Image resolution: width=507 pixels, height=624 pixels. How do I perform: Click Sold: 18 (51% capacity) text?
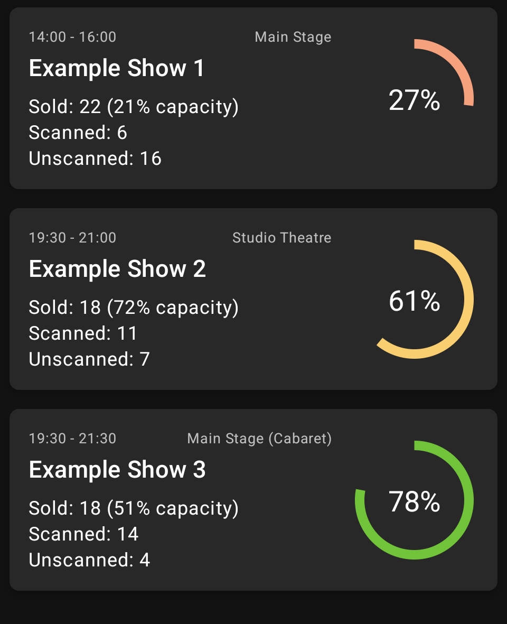134,508
